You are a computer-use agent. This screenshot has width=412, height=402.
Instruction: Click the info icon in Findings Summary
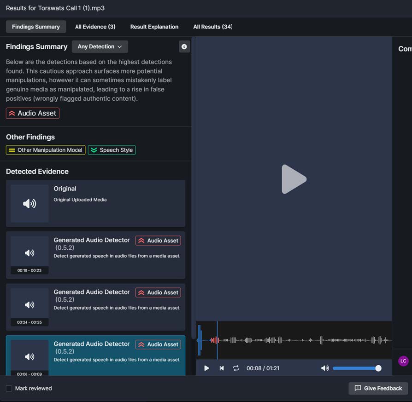click(184, 46)
